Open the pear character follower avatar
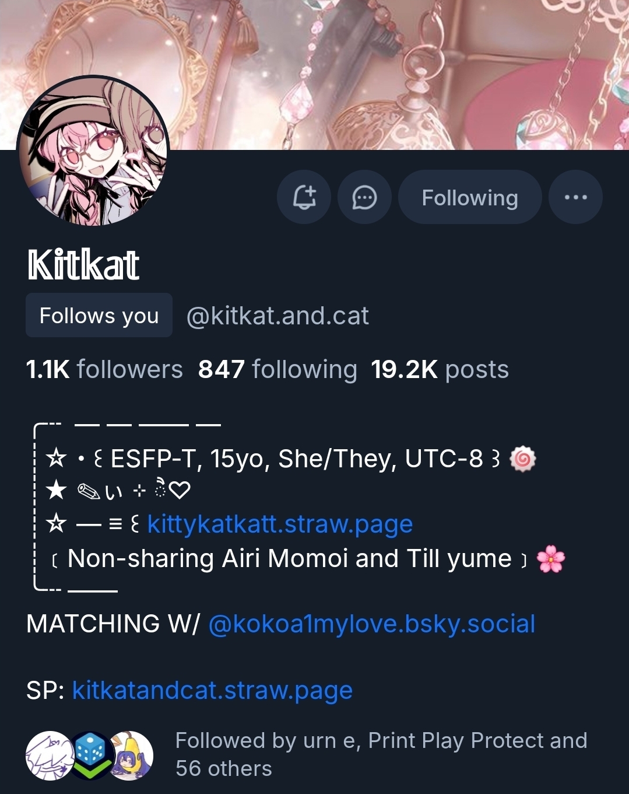This screenshot has width=629, height=794. pyautogui.click(x=131, y=755)
